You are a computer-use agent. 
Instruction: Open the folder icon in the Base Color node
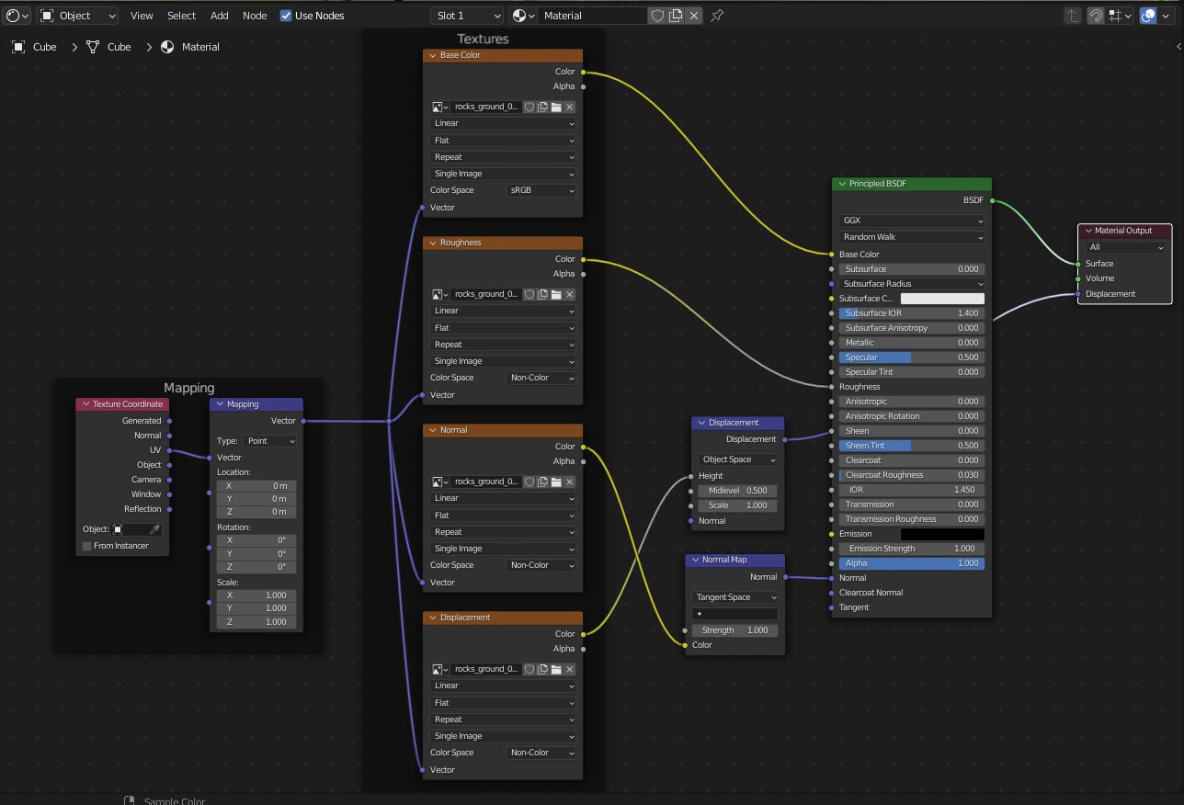click(x=556, y=107)
